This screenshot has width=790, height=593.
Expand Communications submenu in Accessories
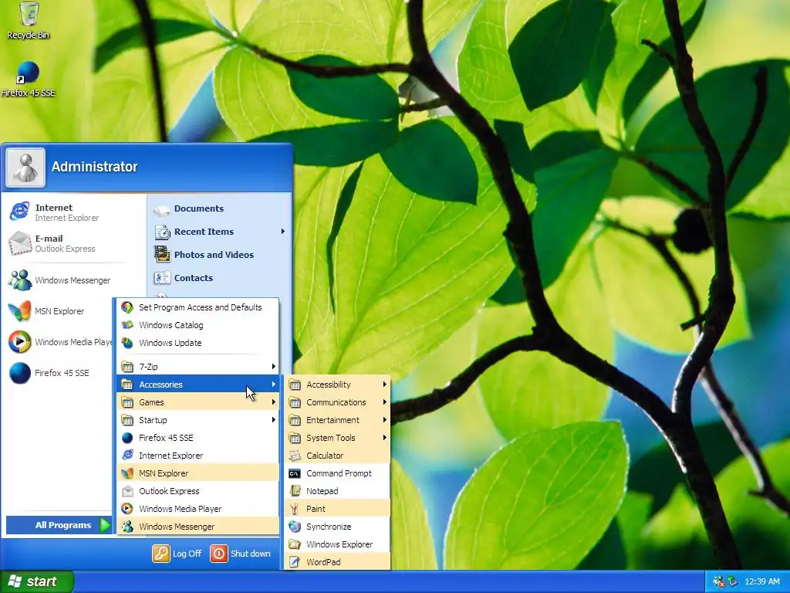pyautogui.click(x=338, y=402)
